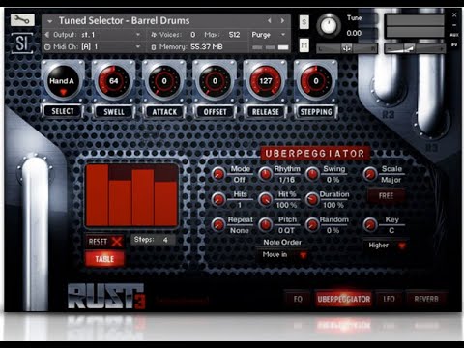Click the Hits knob

coord(218,200)
